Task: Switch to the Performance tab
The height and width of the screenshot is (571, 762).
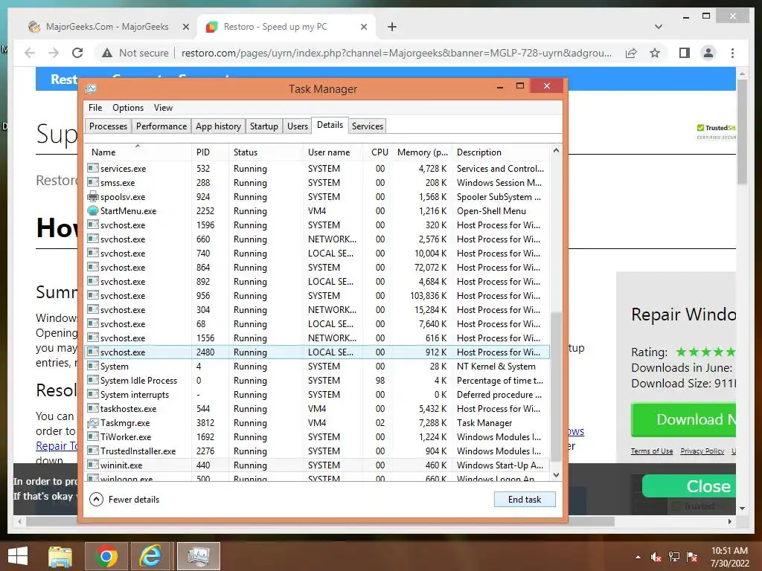Action: pos(161,126)
